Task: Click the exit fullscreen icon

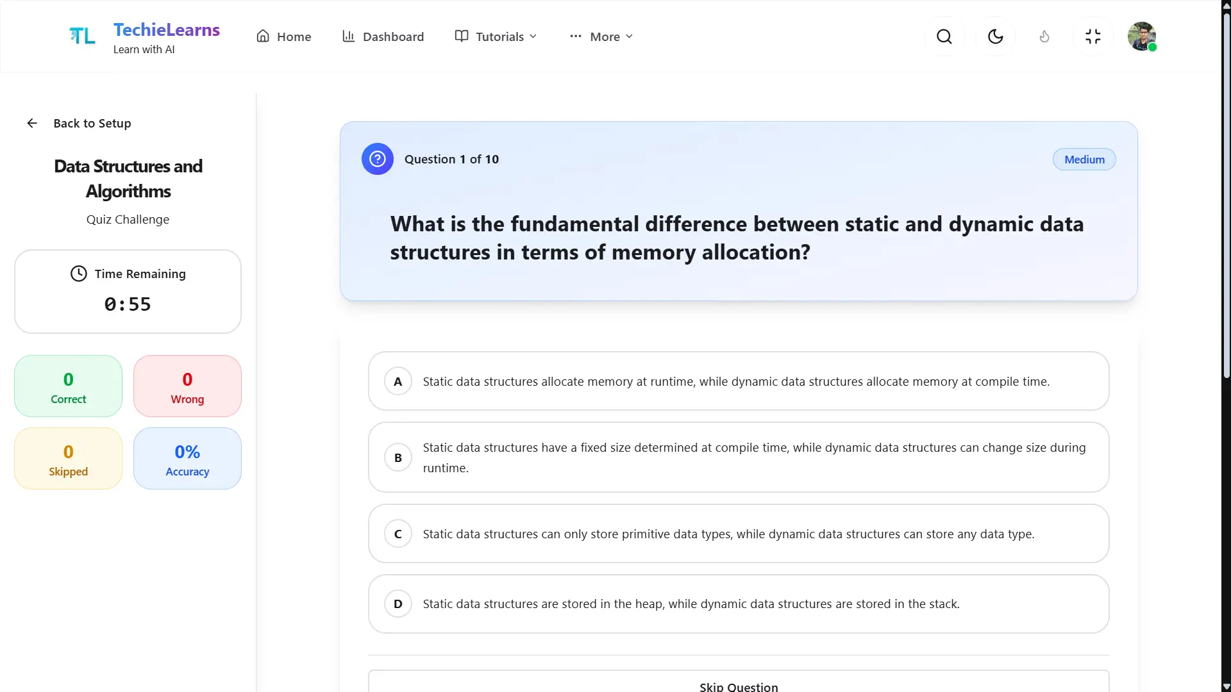Action: 1093,37
